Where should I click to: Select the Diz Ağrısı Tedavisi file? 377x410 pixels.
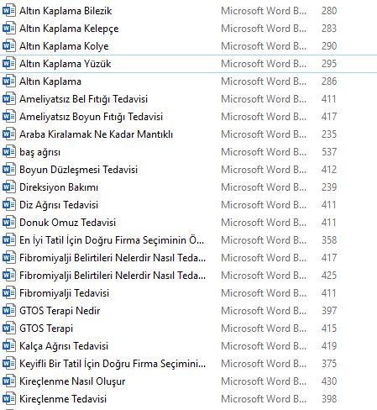point(59,205)
